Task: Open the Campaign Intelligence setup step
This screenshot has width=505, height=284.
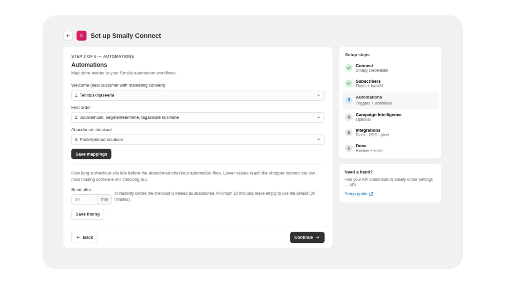Action: 390,117
